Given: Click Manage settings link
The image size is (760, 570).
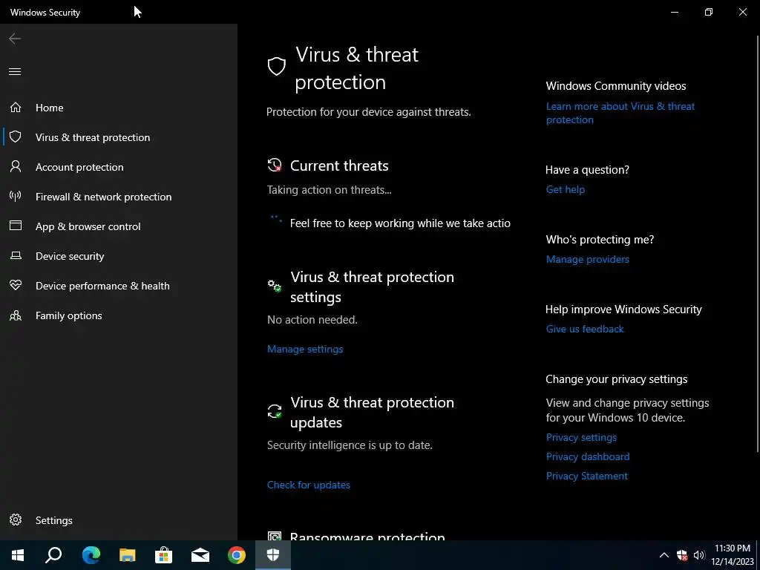Looking at the screenshot, I should 305,349.
